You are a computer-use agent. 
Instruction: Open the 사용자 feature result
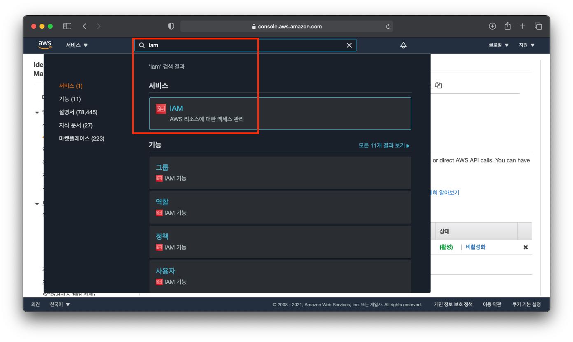pos(280,276)
